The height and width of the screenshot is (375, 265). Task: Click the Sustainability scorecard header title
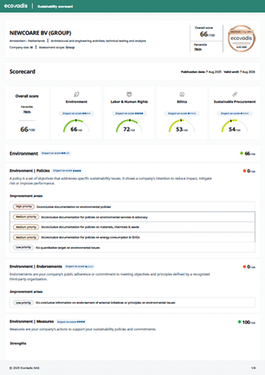click(56, 6)
